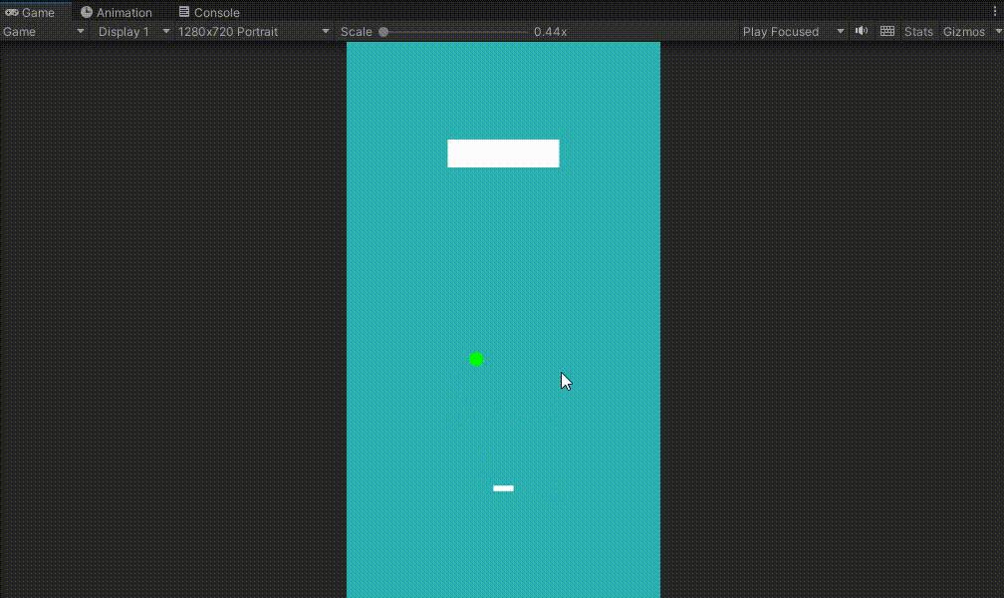This screenshot has width=1004, height=598.
Task: Click the green ball in the game view
Action: point(476,359)
